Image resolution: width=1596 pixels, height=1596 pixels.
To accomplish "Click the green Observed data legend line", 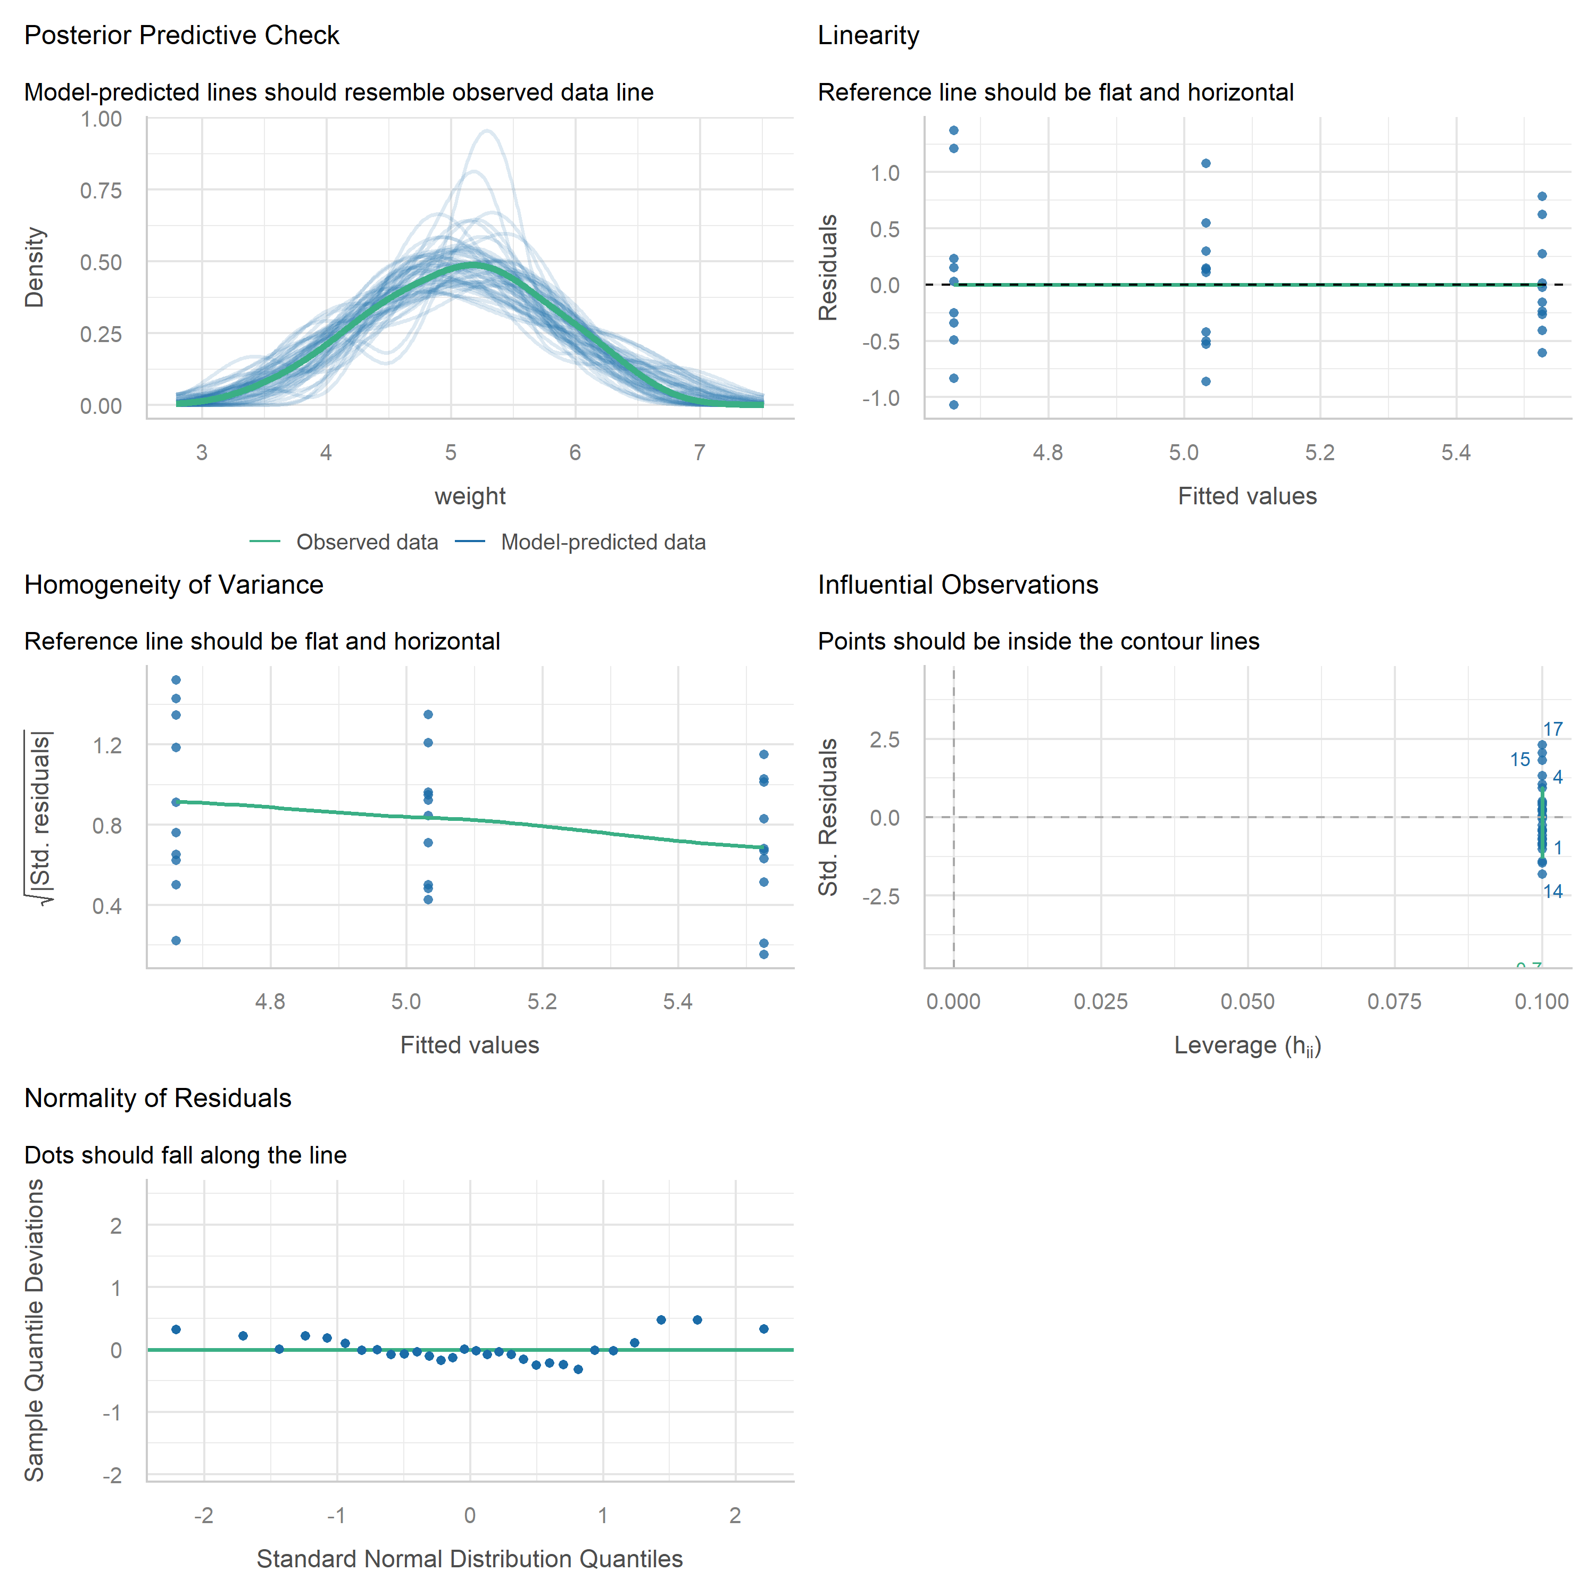I will pyautogui.click(x=264, y=542).
